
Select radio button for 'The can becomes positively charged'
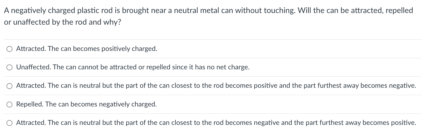tap(10, 49)
